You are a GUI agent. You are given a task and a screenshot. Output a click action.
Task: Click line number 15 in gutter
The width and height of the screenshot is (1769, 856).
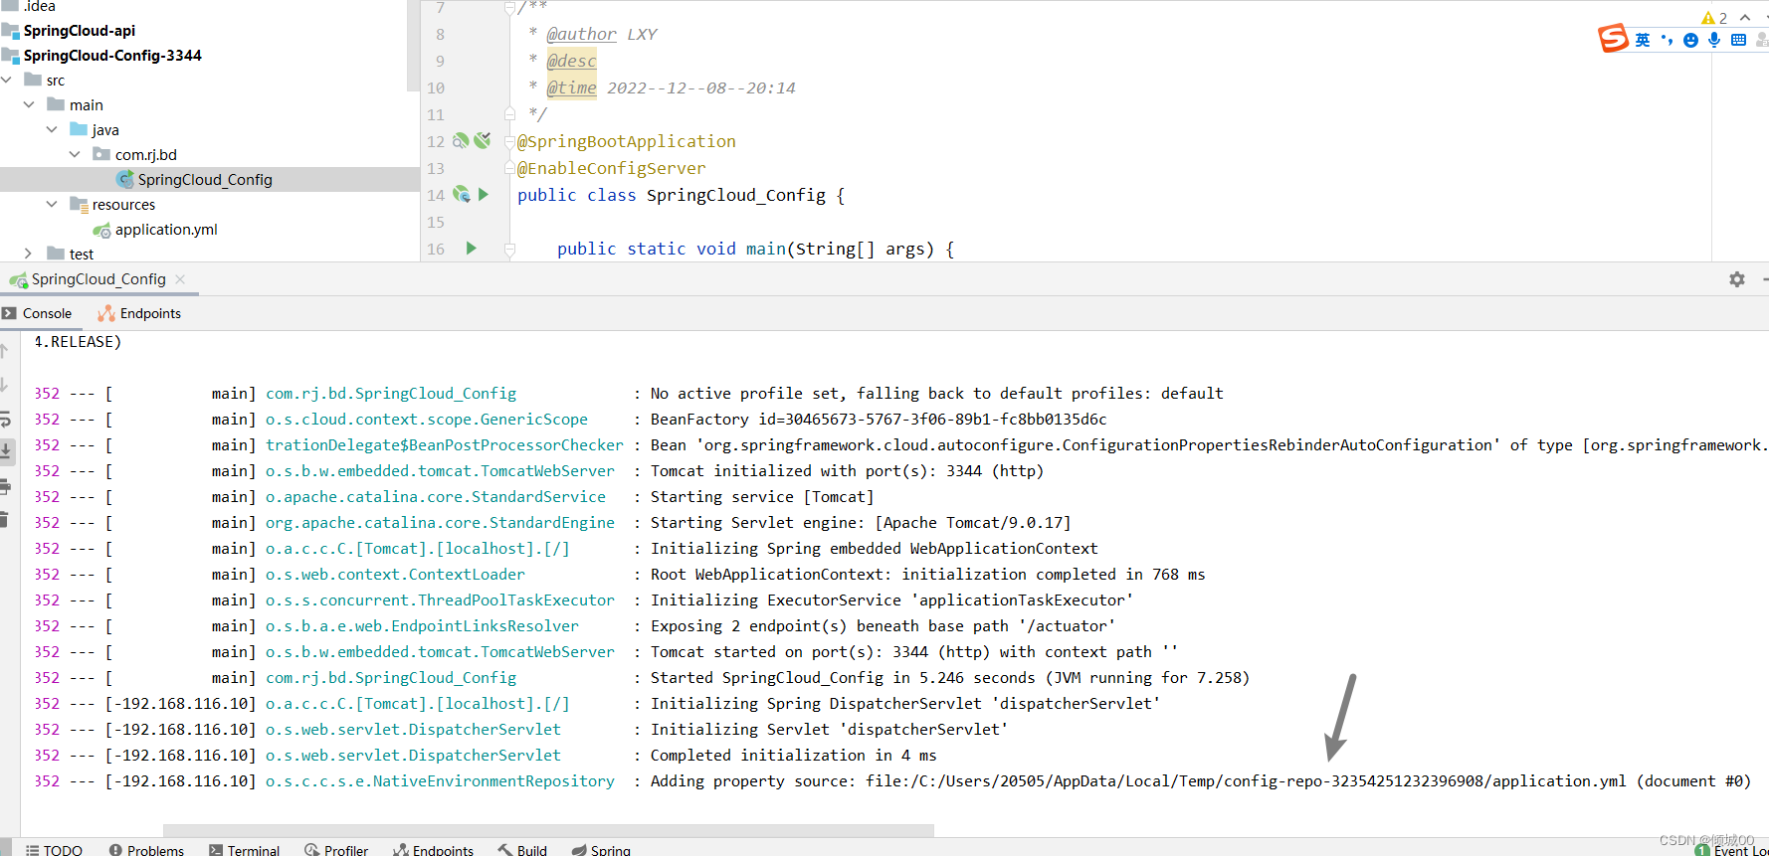tap(436, 222)
